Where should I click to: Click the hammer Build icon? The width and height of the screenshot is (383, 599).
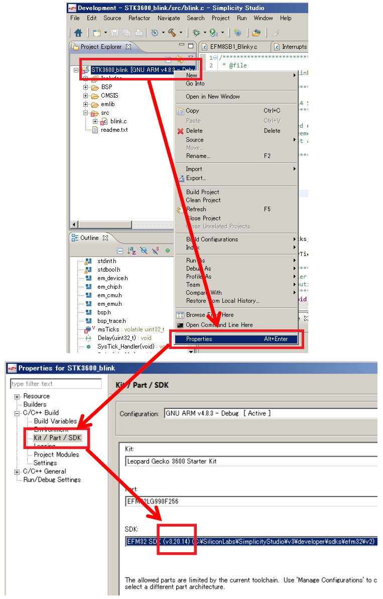(x=172, y=33)
